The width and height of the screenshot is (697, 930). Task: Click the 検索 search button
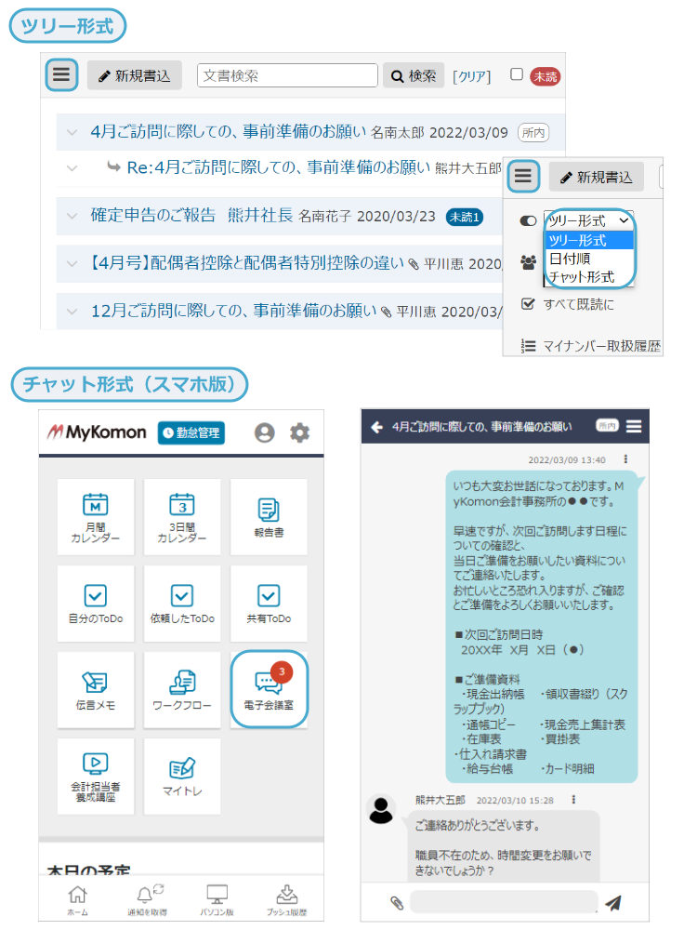[x=414, y=75]
